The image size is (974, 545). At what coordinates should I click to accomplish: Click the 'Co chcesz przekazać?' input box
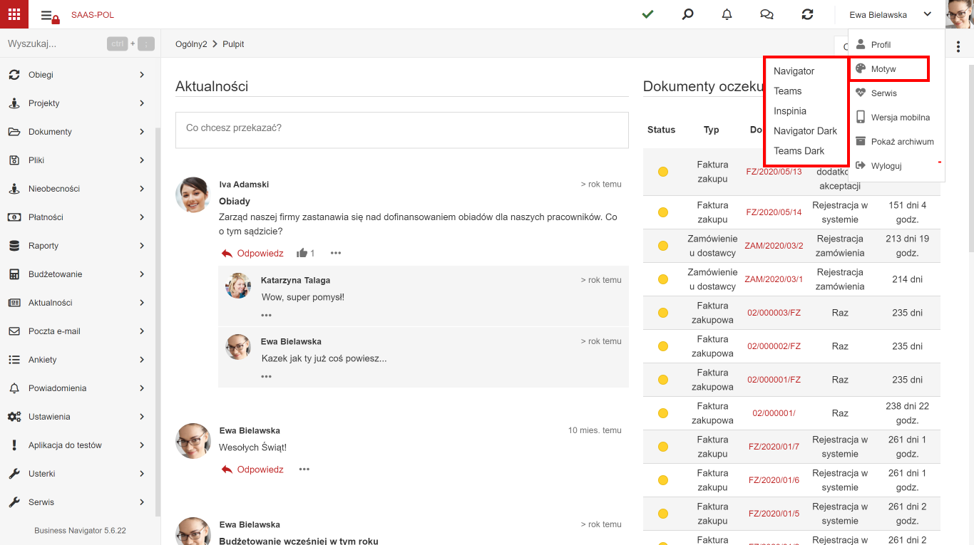(x=402, y=130)
